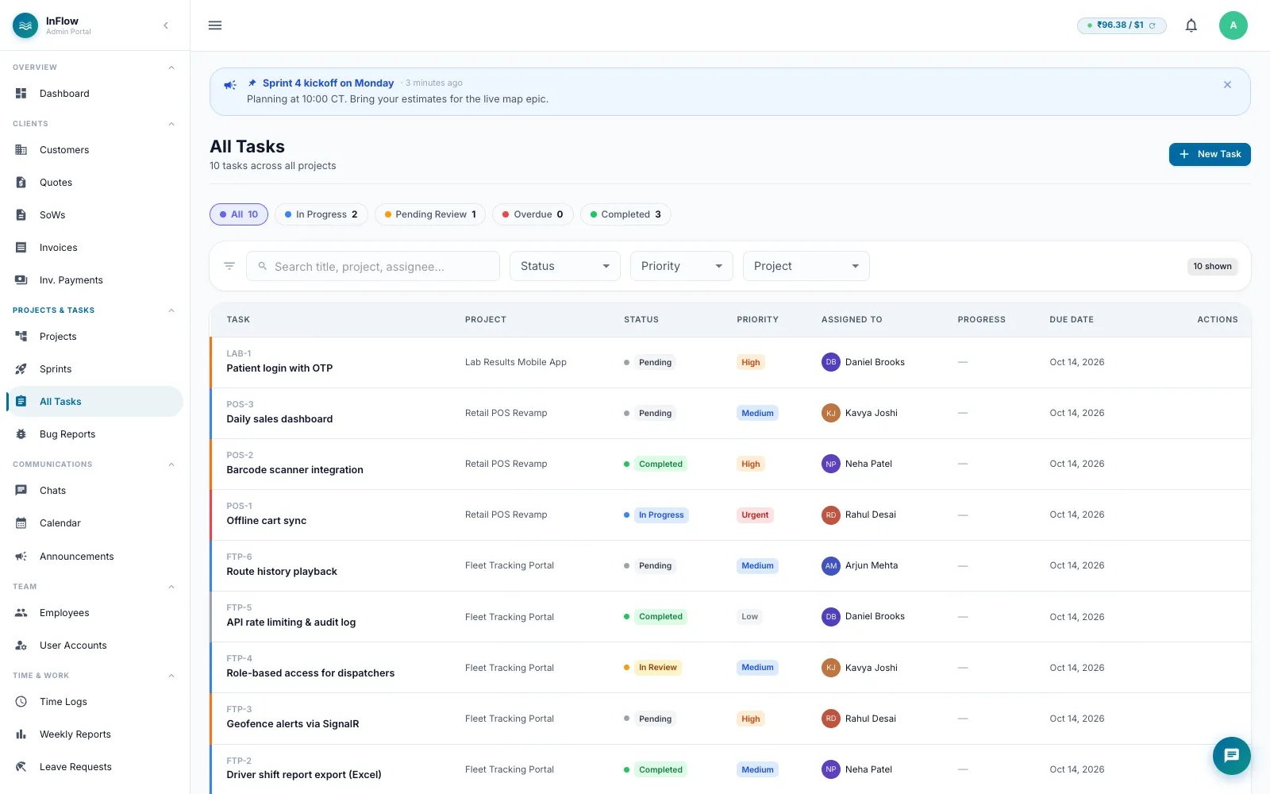Viewport: 1270px width, 794px height.
Task: Create a New Task
Action: [1210, 154]
